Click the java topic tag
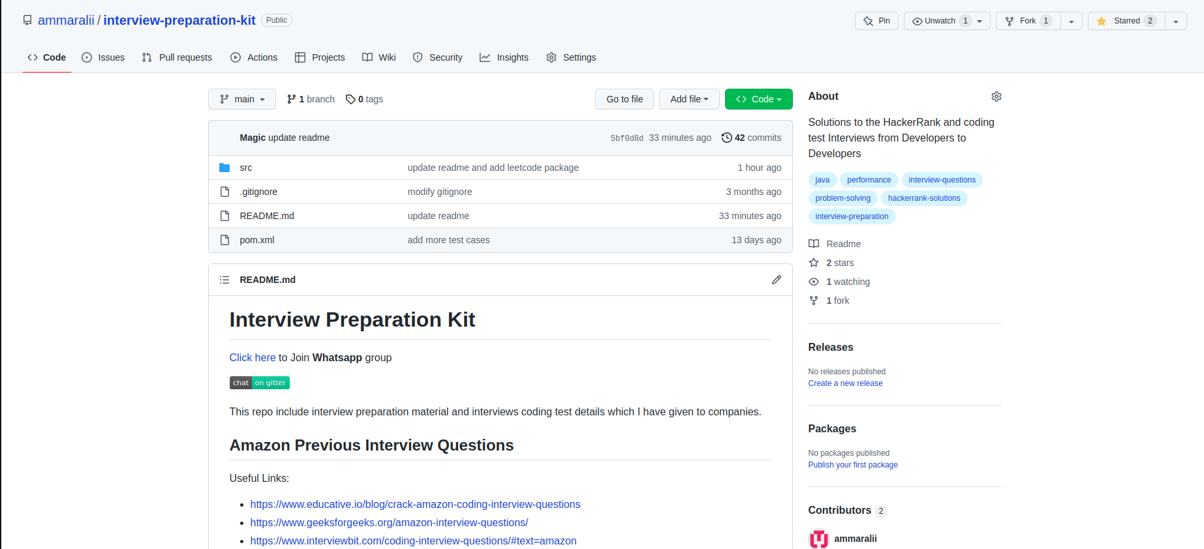Viewport: 1204px width, 549px height. coord(822,180)
